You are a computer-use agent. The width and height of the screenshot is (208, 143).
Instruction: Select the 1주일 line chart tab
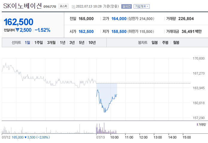pos(39,42)
